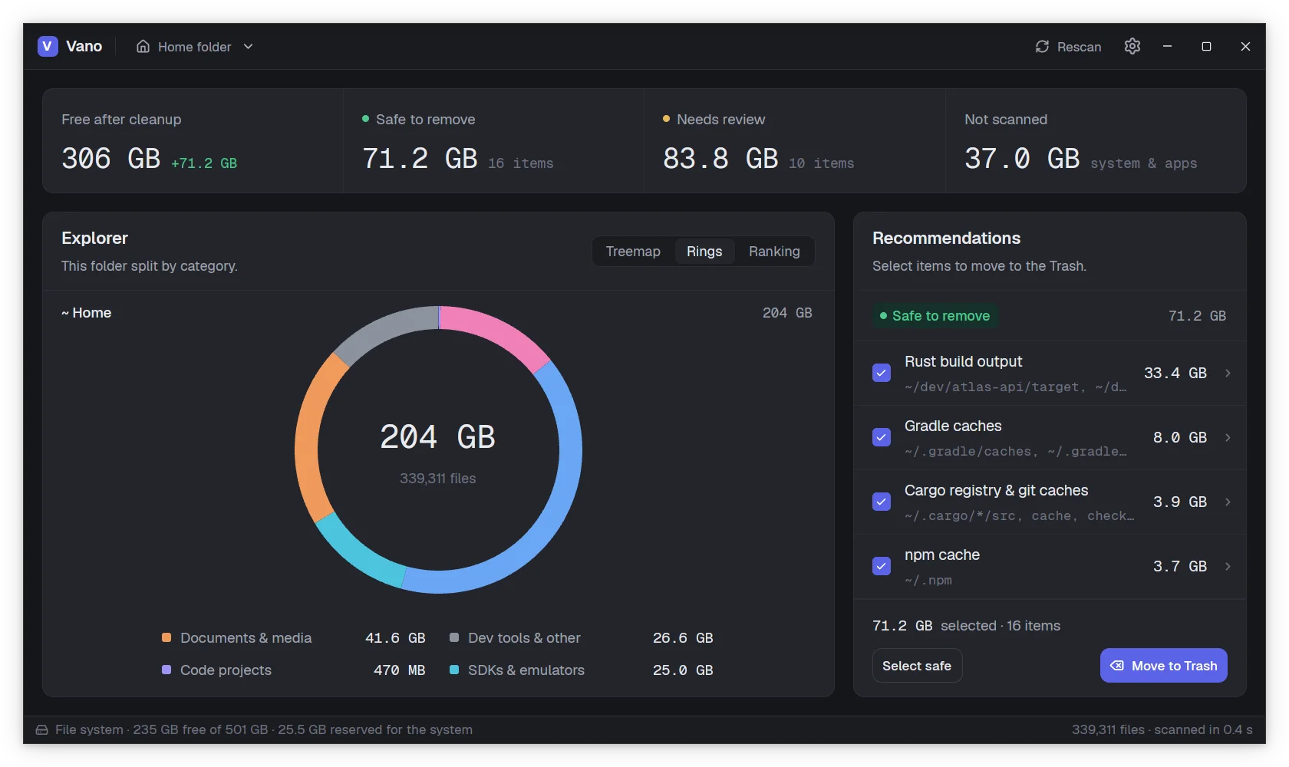The image size is (1289, 767).
Task: Click the Move to Trash button
Action: coord(1163,666)
